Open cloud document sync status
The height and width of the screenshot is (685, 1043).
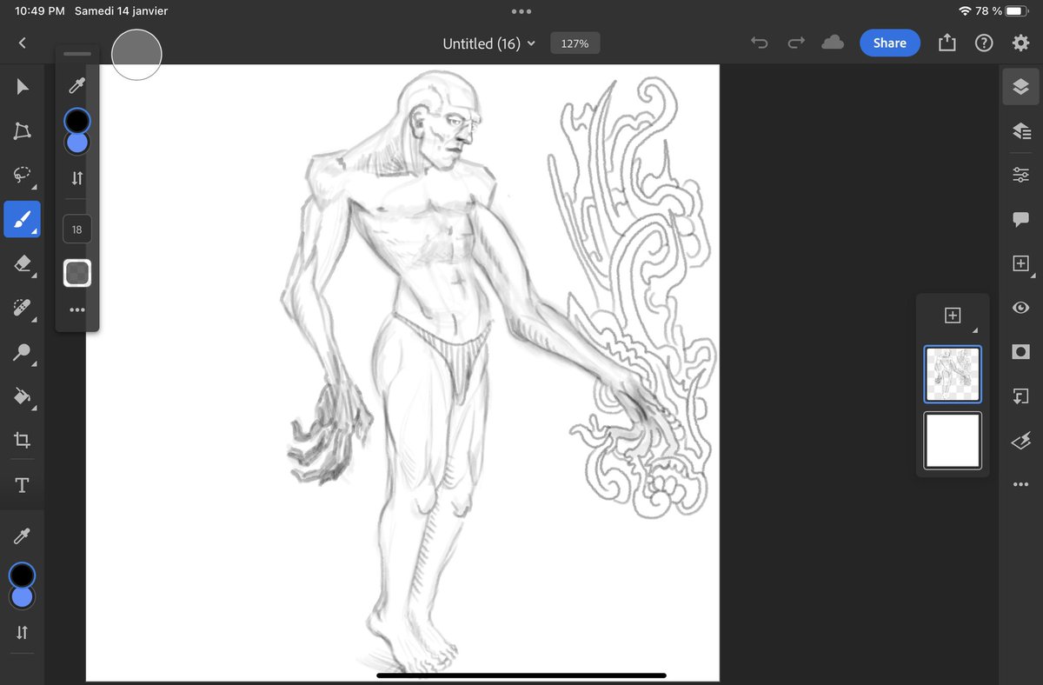click(833, 43)
